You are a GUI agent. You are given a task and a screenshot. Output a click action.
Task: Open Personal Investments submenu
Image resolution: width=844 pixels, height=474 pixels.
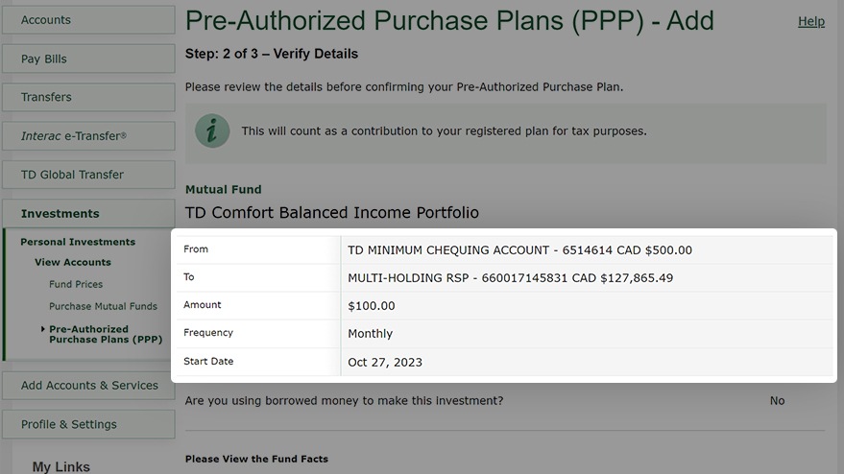(78, 242)
